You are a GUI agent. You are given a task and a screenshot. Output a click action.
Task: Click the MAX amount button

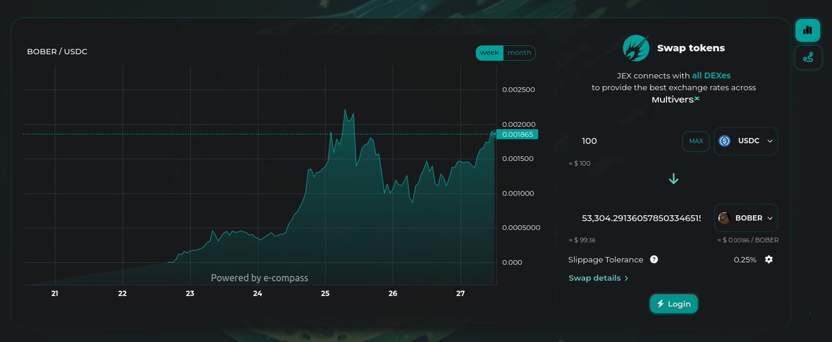(x=695, y=141)
